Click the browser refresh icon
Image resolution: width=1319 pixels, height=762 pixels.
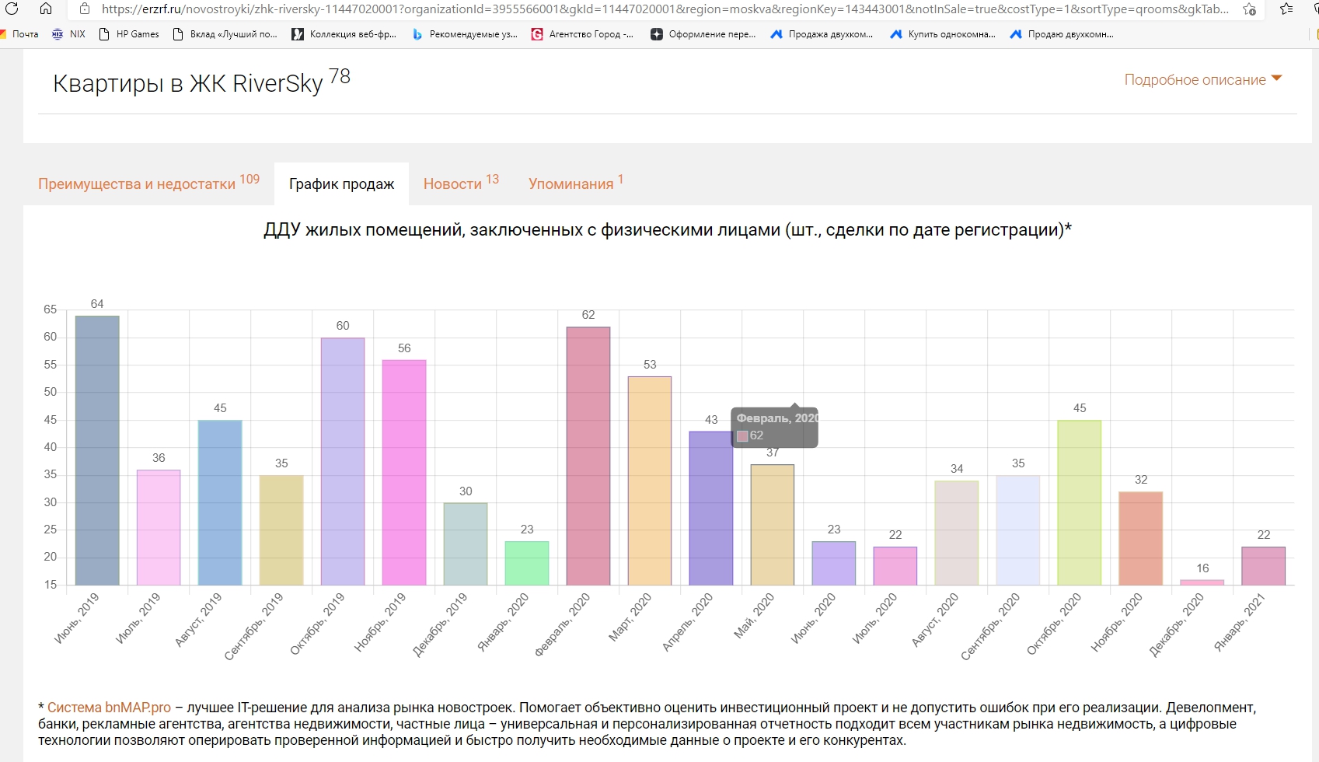pos(12,9)
